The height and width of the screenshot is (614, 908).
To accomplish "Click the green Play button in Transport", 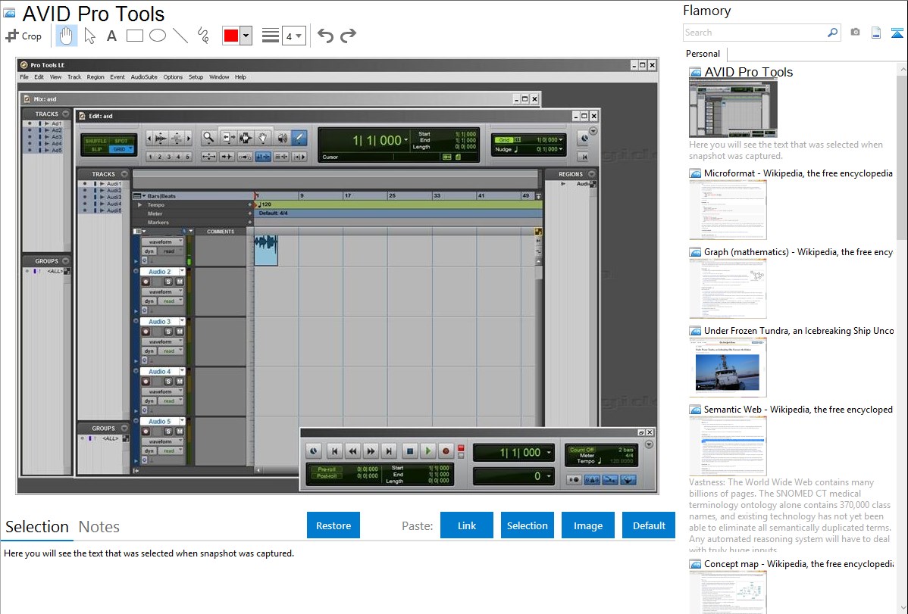I will click(428, 450).
